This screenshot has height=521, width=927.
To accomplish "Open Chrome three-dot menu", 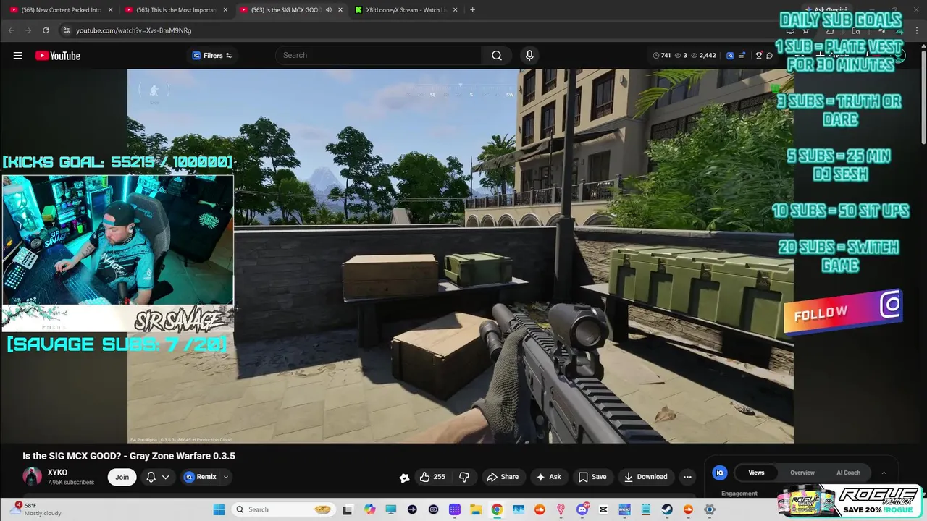I will click(916, 30).
